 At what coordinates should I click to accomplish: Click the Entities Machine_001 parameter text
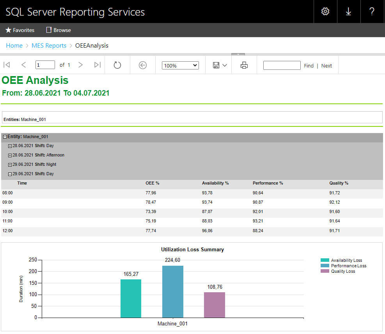point(25,120)
